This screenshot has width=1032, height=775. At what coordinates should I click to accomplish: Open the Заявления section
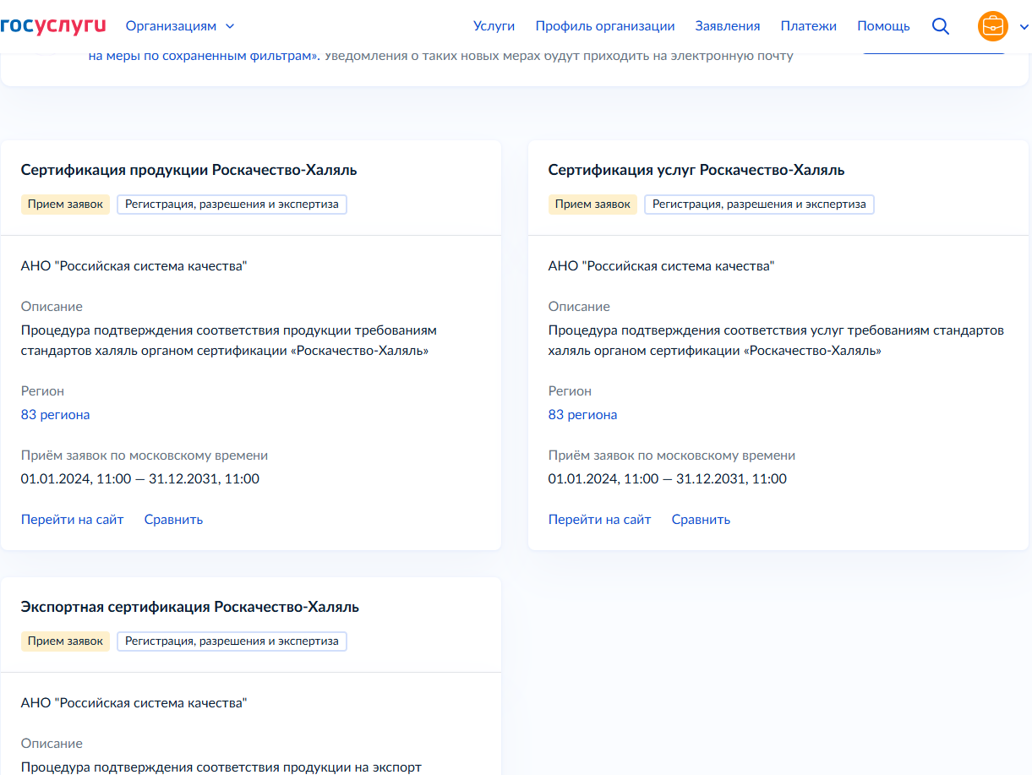(728, 26)
